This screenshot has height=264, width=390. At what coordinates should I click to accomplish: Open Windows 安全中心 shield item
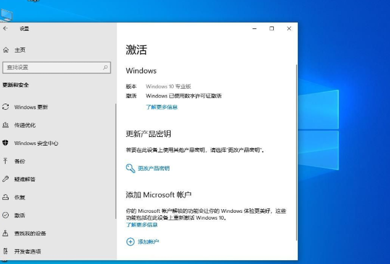coord(36,143)
